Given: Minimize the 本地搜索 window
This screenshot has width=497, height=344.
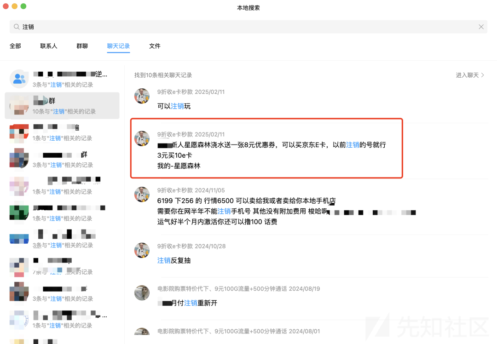Looking at the screenshot, I should 15,6.
